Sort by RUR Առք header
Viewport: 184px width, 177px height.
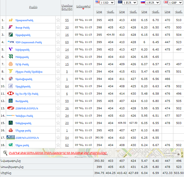[x=144, y=12]
